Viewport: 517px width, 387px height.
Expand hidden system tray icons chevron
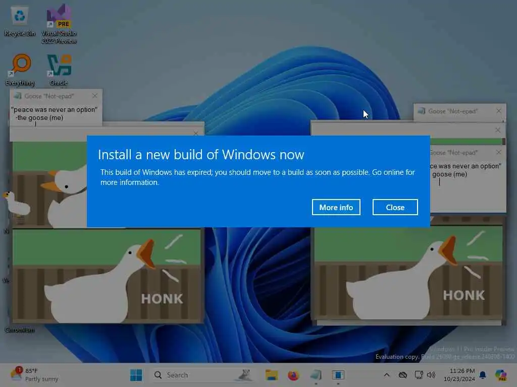click(x=387, y=375)
